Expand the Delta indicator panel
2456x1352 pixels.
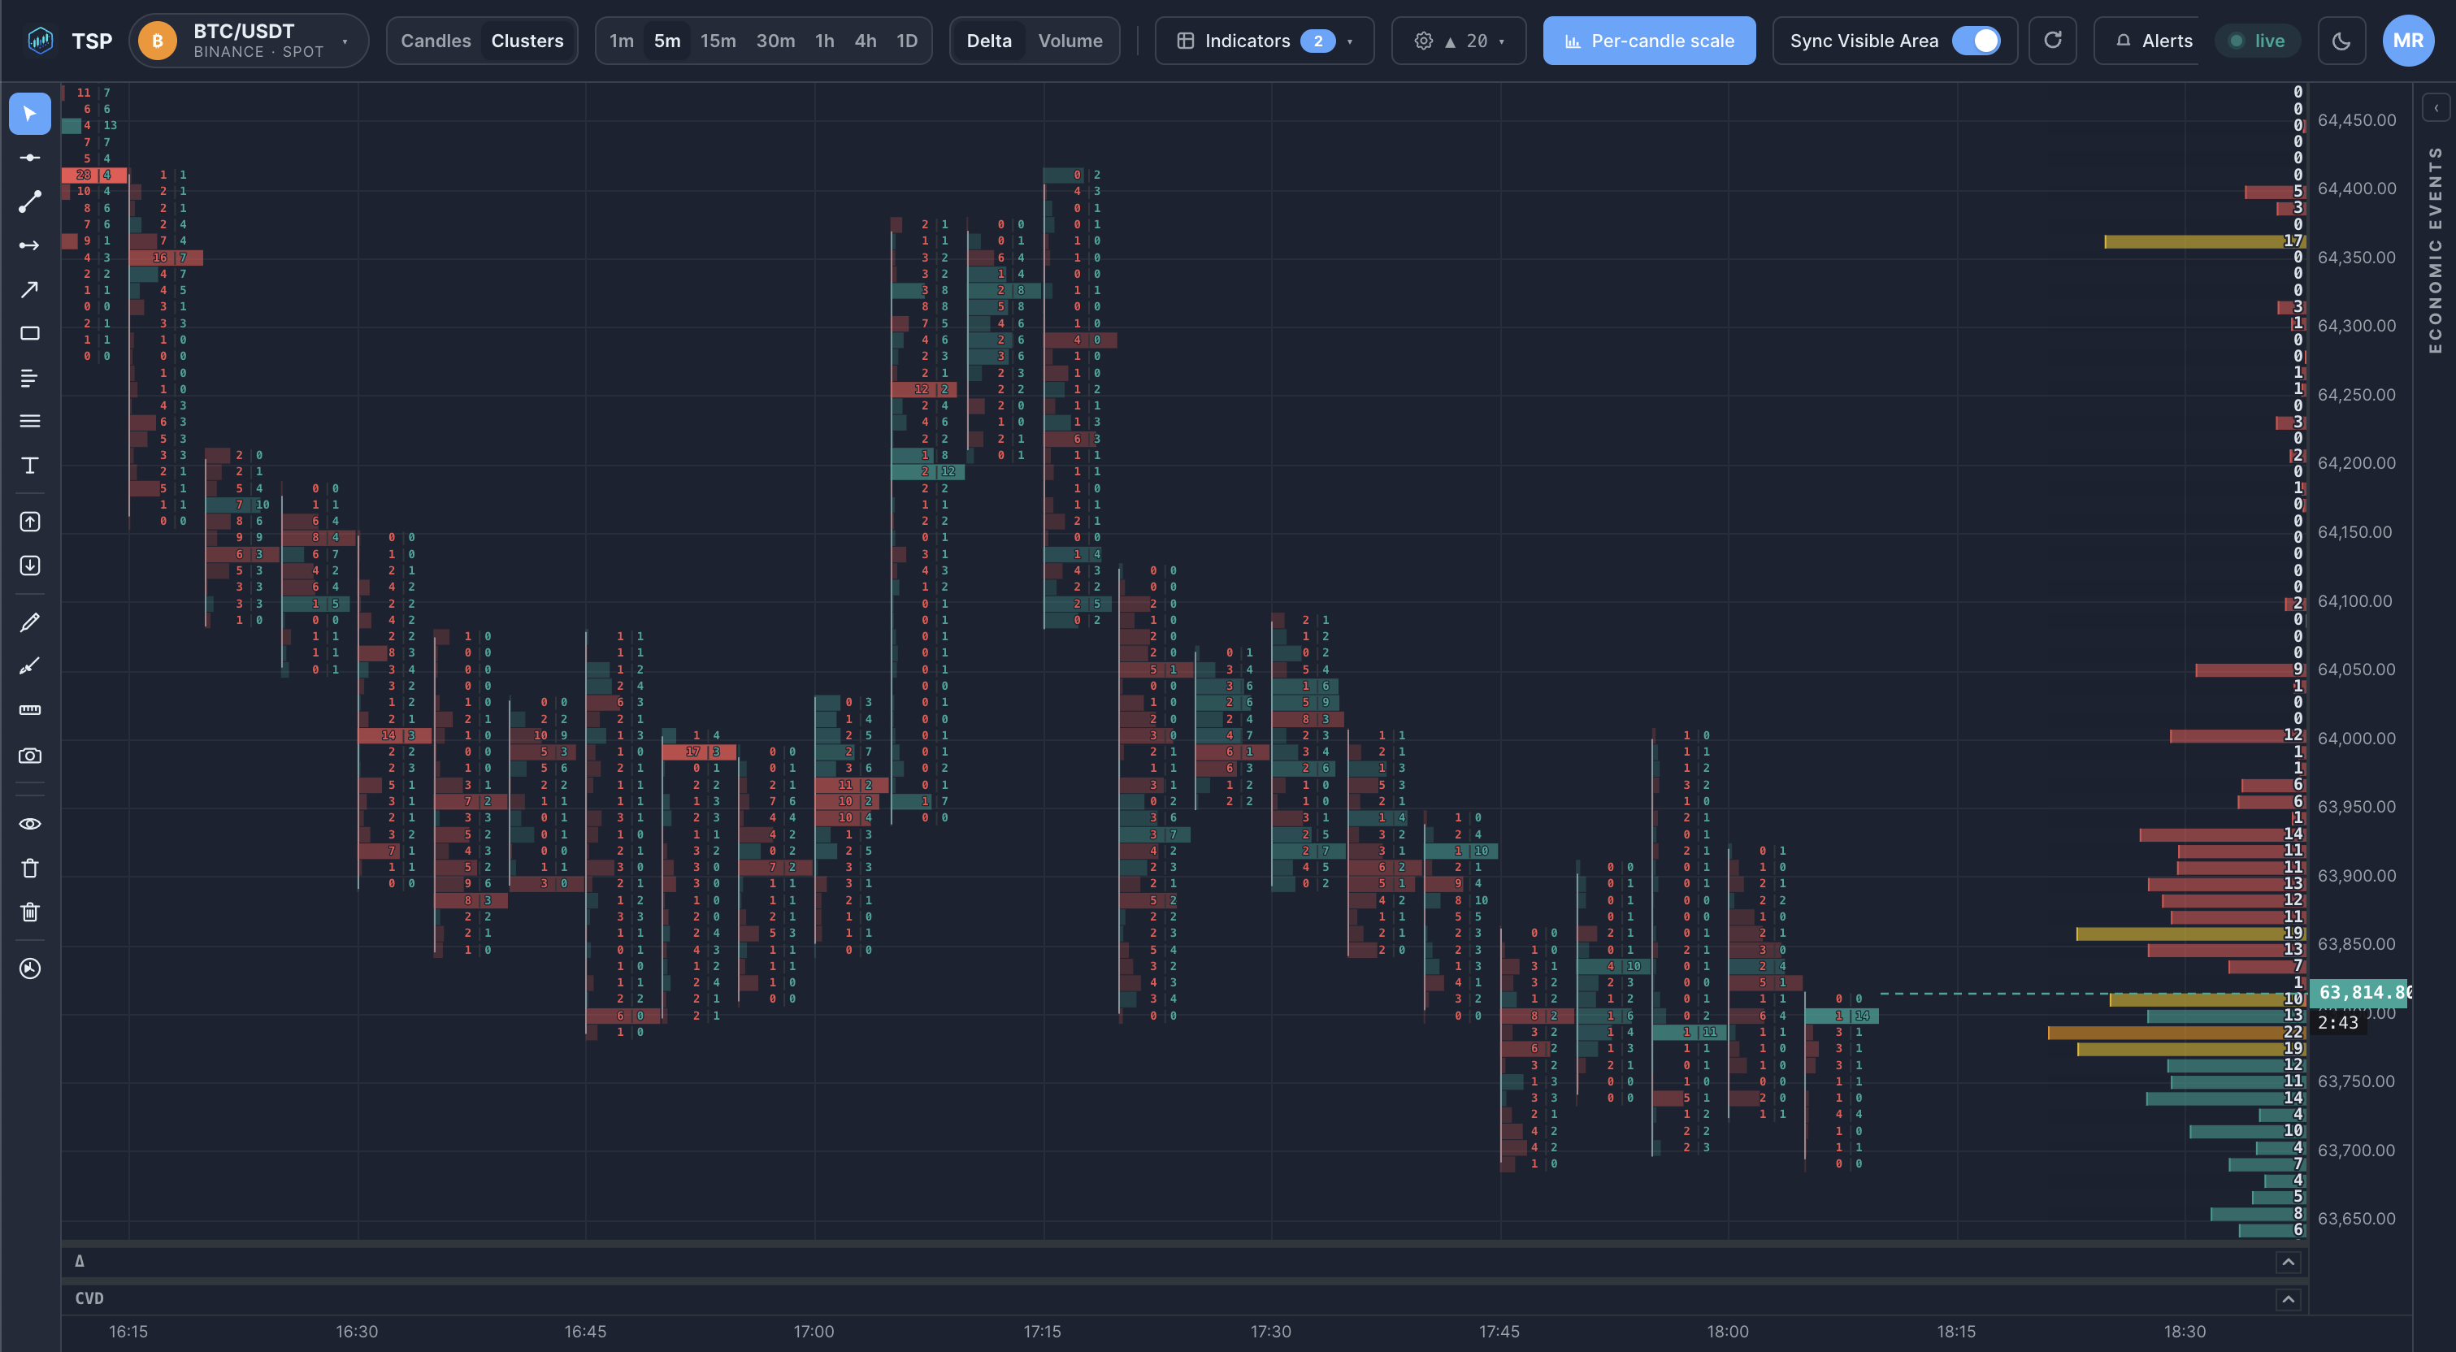click(2287, 1262)
